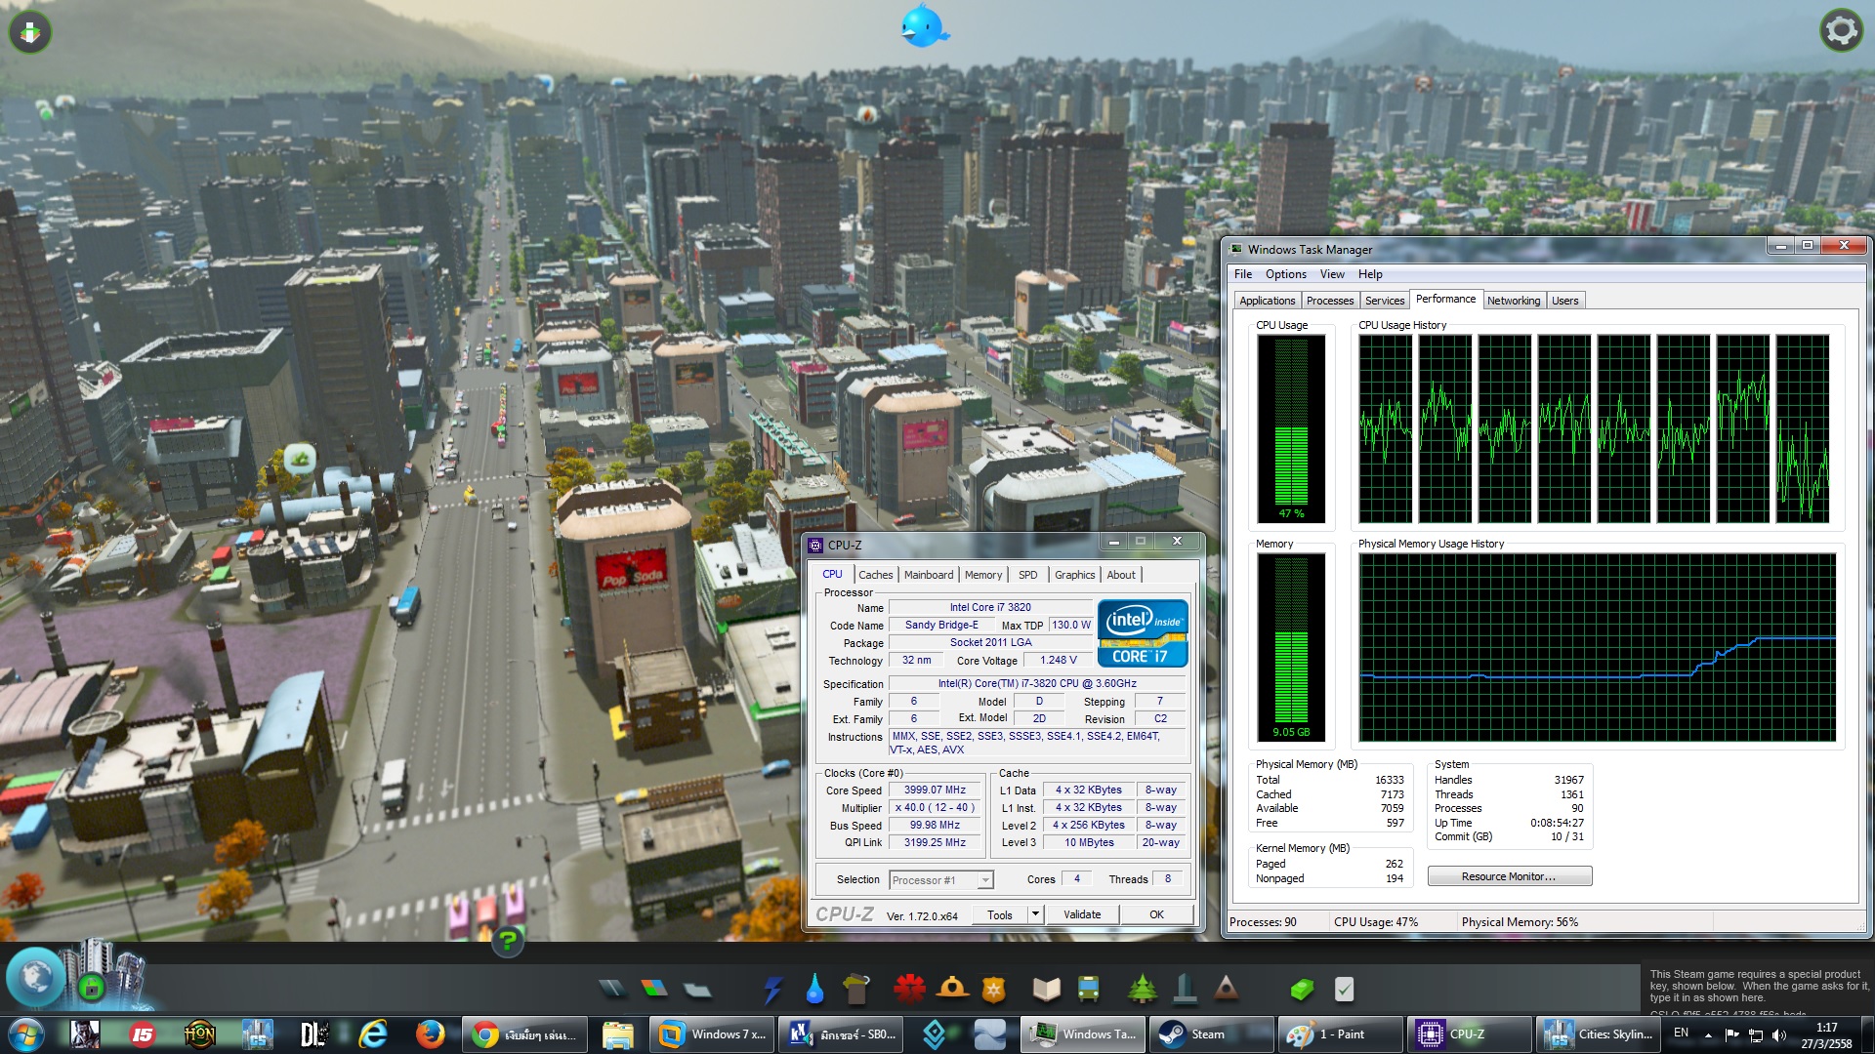Open the Education book icon
The image size is (1875, 1054).
pyautogui.click(x=1046, y=990)
